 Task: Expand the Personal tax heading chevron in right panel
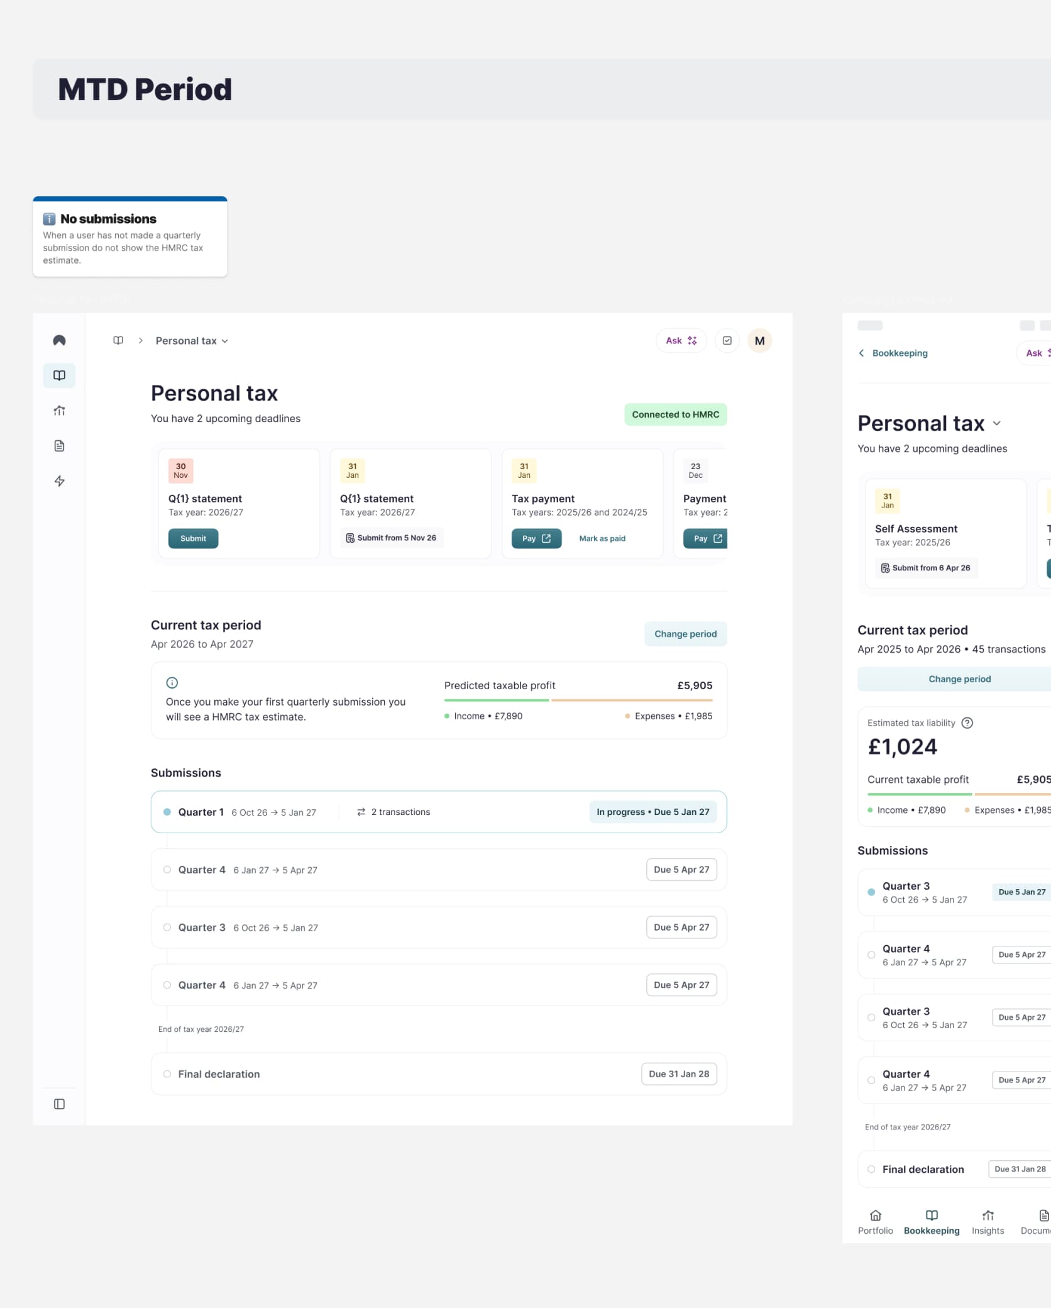coord(997,423)
